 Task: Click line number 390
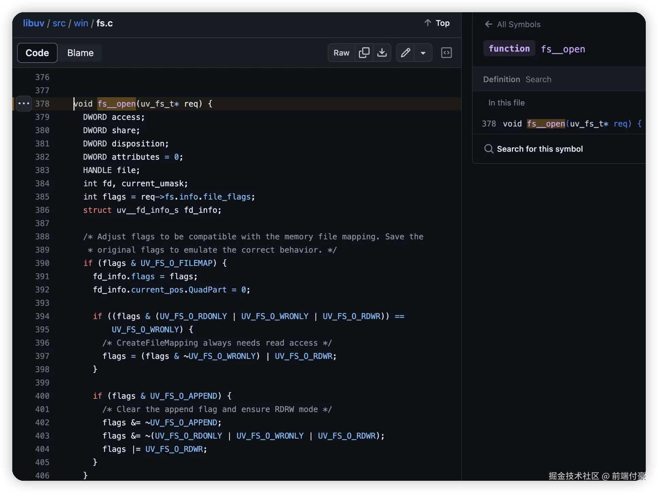[42, 263]
